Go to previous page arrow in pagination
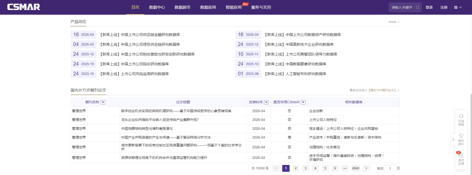This screenshot has height=175, width=472. pos(276,168)
